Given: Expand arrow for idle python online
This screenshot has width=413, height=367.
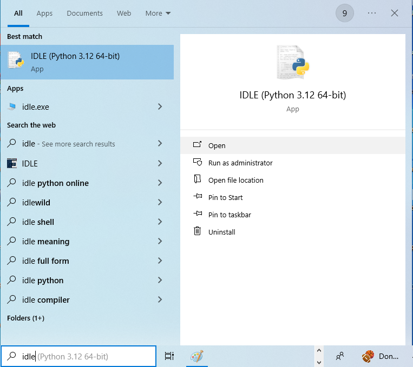Looking at the screenshot, I should (x=160, y=183).
